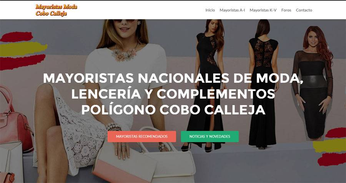Viewport: 346px width, 183px height.
Task: Click the Spanish flag brush strokes at top-left
Action: (23, 51)
